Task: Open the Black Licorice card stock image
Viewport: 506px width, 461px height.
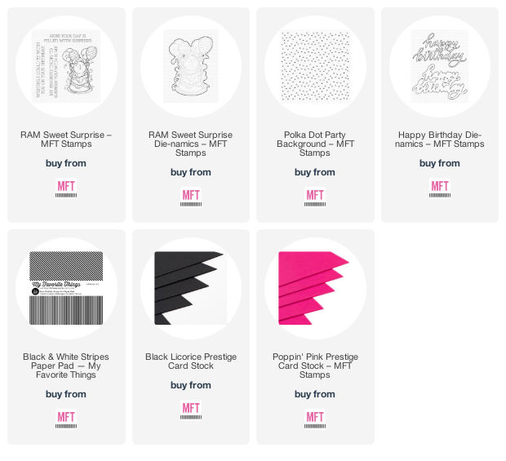Action: [191, 288]
